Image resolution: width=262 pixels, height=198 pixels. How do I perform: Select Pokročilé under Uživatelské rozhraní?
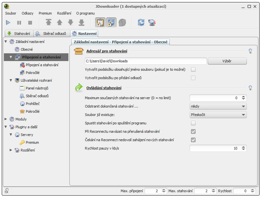coord(30,111)
